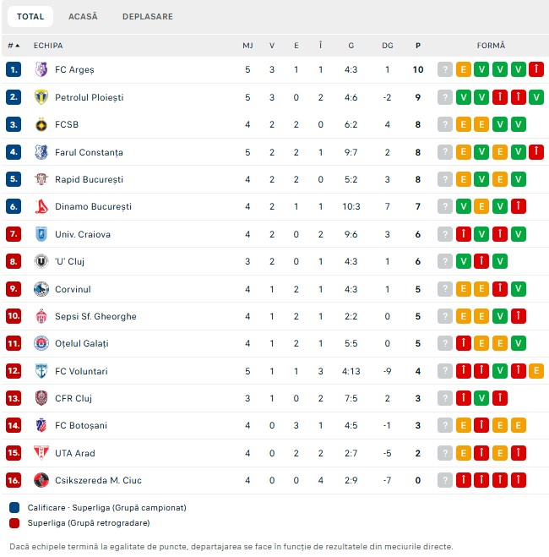The height and width of the screenshot is (557, 549).
Task: Select the TOTAL standings tab
Action: (x=30, y=16)
